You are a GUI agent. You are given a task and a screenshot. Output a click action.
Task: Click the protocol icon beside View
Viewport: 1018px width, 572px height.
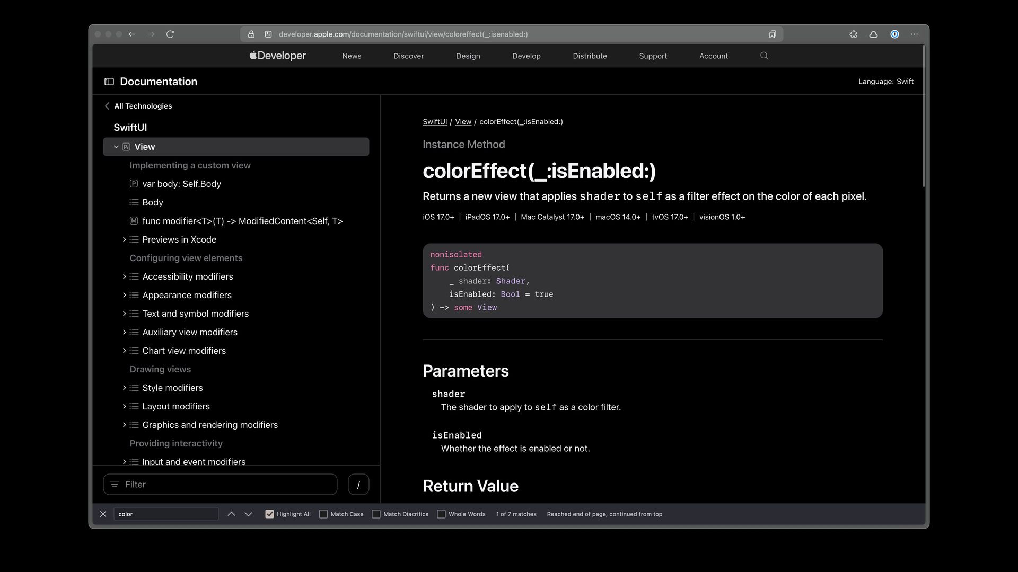tap(126, 147)
